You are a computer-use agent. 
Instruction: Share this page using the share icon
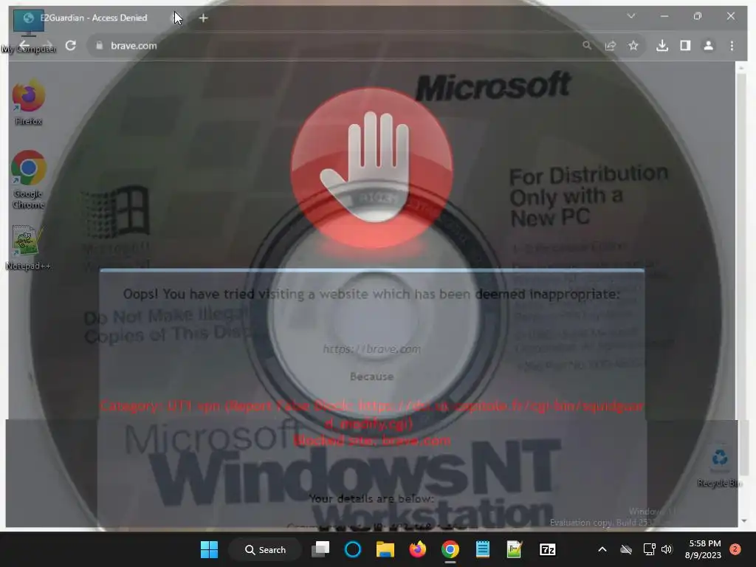pos(611,45)
